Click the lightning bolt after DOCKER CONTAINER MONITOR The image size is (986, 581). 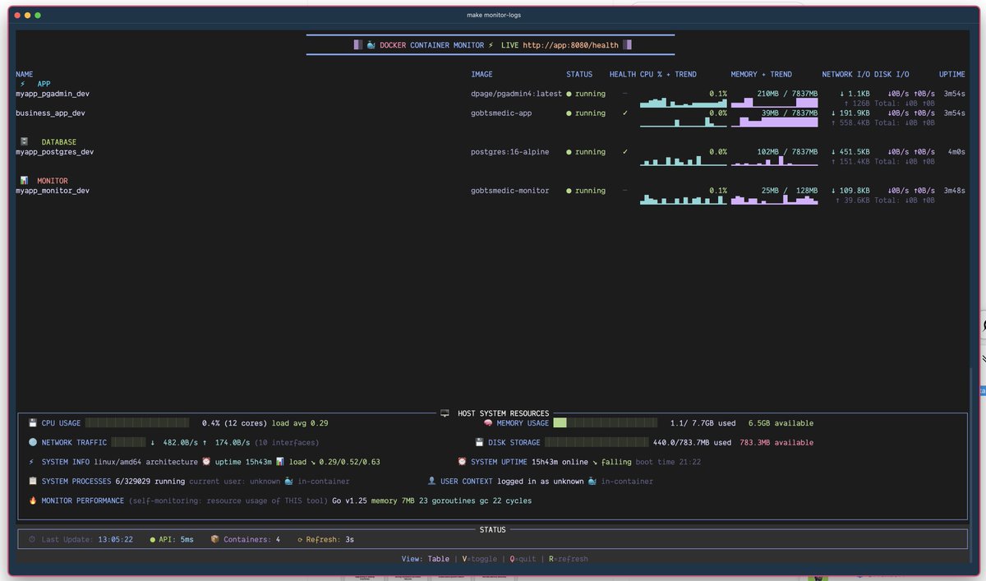coord(491,45)
